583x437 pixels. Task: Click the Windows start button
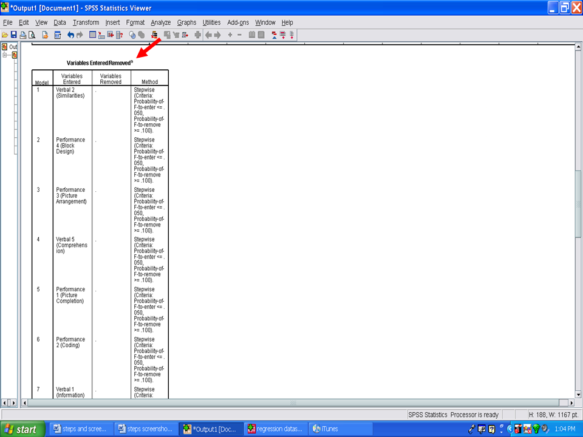(x=22, y=429)
